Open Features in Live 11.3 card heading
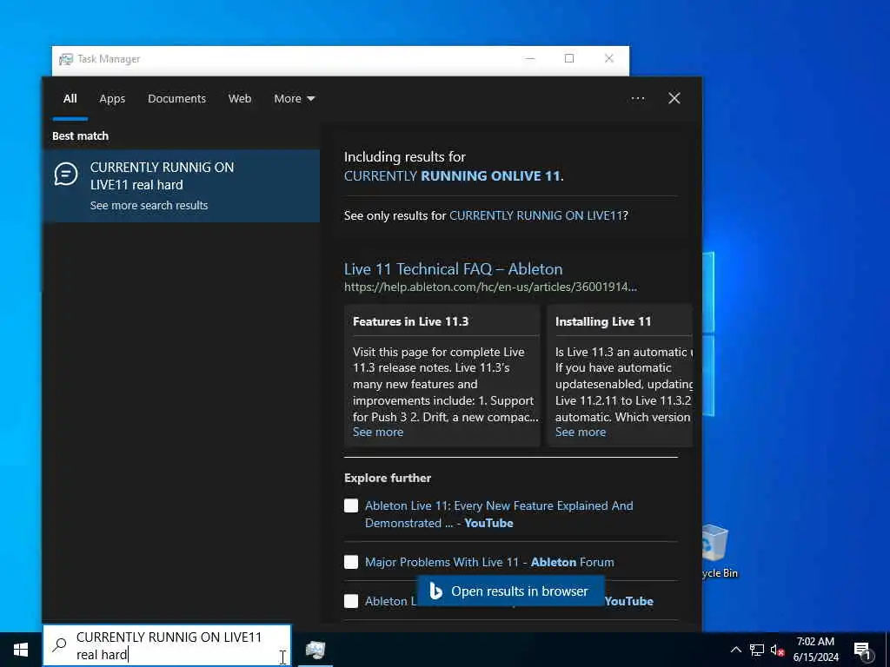Screen dimensions: 890x667 [x=410, y=321]
